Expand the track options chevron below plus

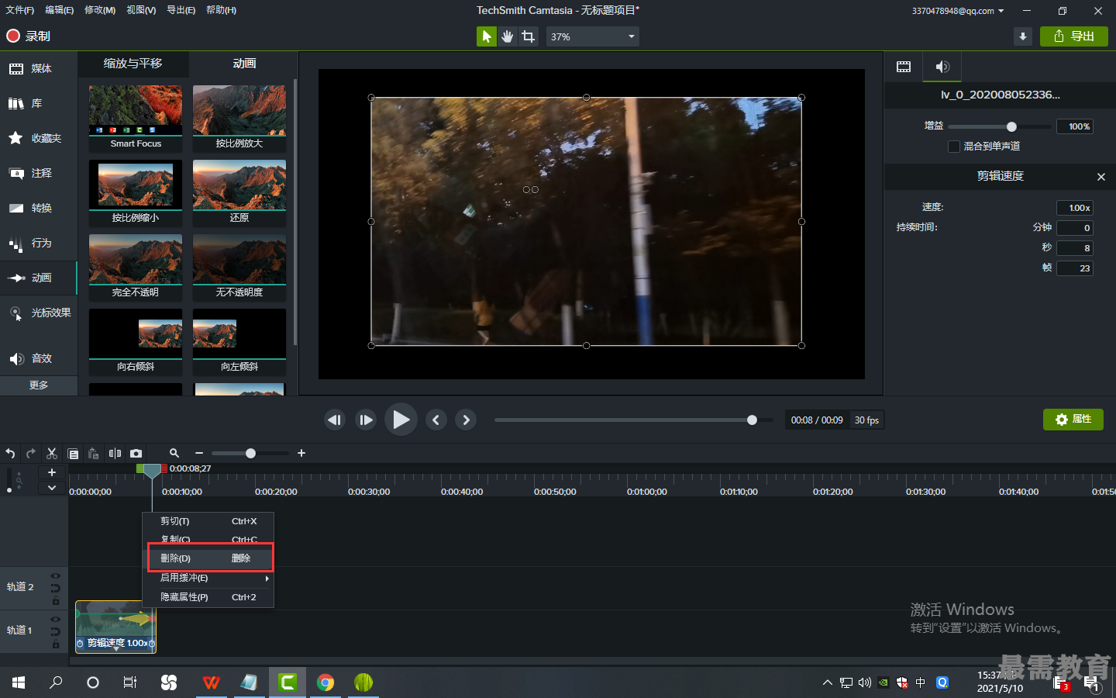pyautogui.click(x=52, y=488)
